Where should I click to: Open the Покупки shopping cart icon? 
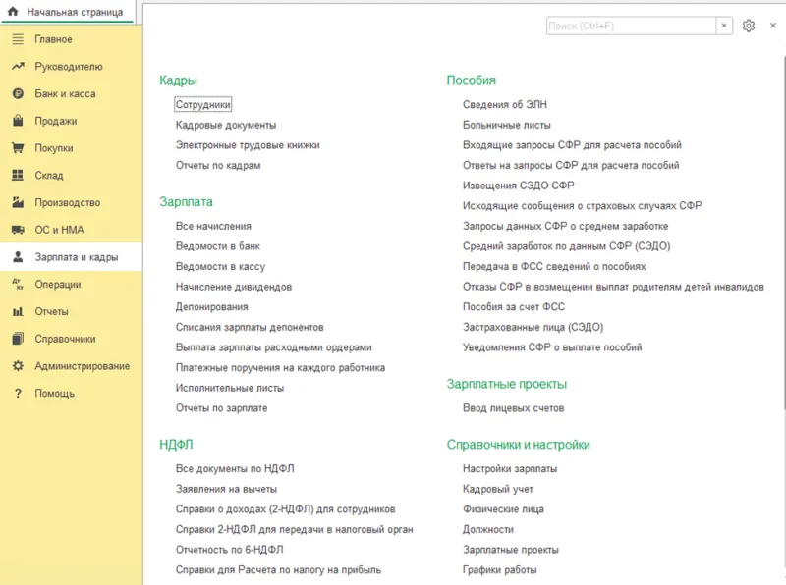tap(17, 148)
